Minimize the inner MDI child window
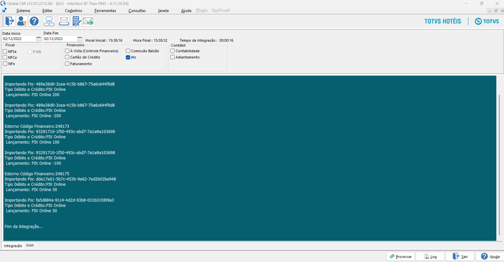Image resolution: width=504 pixels, height=262 pixels. click(489, 11)
